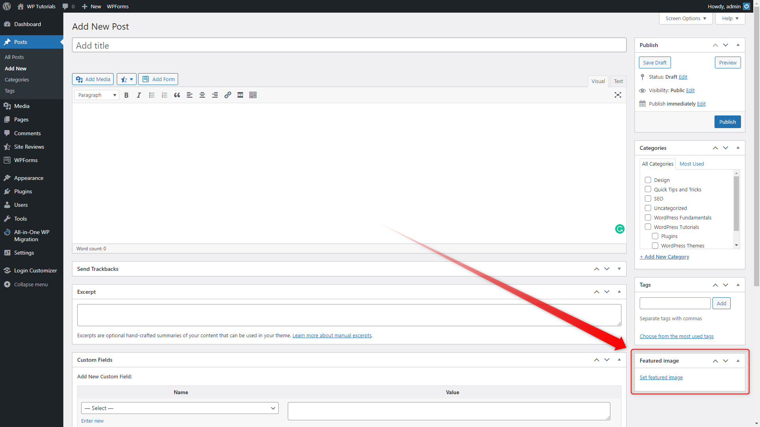Image resolution: width=760 pixels, height=427 pixels.
Task: Check the Uncategorized category box
Action: pos(648,208)
